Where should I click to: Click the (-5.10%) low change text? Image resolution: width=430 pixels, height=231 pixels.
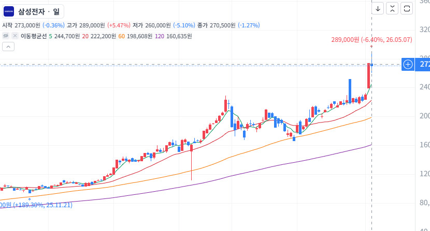pyautogui.click(x=184, y=25)
